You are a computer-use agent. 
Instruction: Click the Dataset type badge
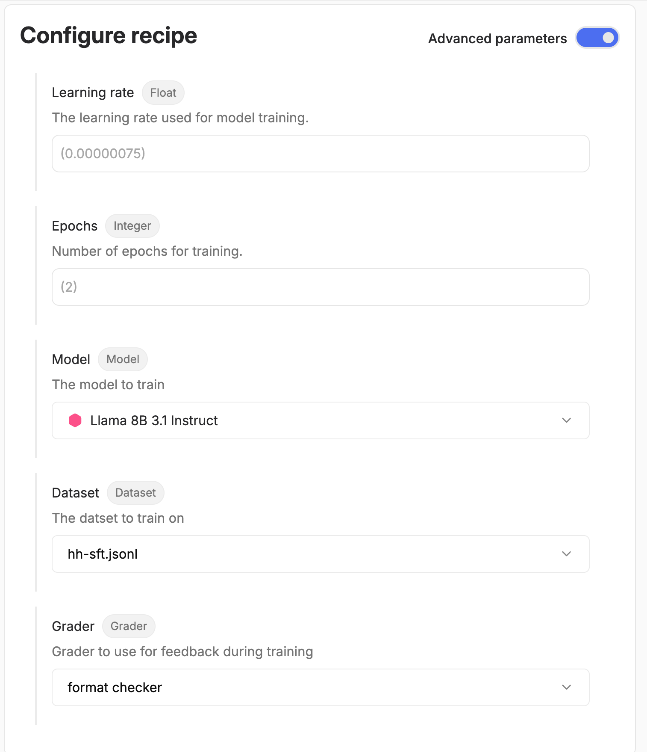135,493
